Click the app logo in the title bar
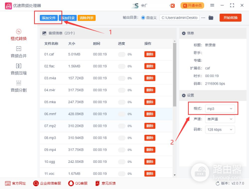Viewport: 249px width, 189px height. 8,6
